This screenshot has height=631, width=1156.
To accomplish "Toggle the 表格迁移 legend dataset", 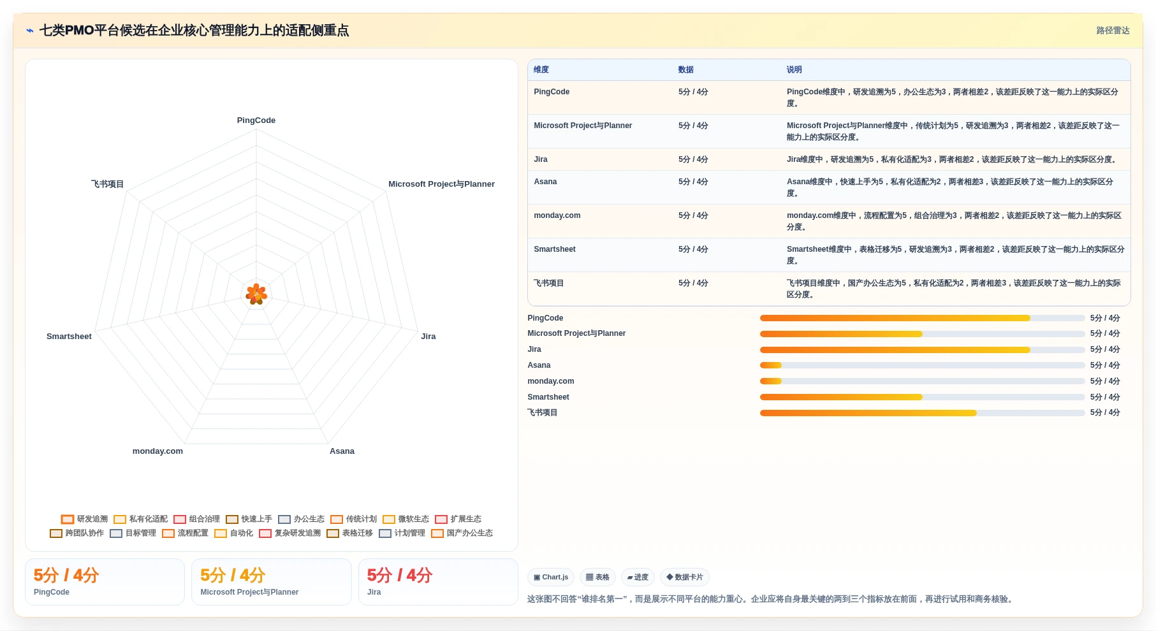I will coord(349,533).
